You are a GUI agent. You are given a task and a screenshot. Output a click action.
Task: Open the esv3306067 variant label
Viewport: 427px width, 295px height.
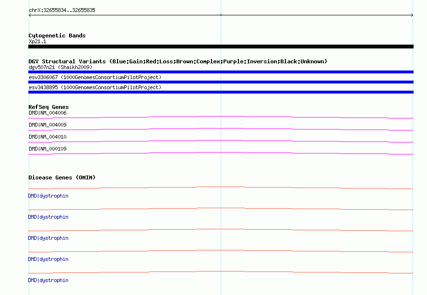coord(95,77)
